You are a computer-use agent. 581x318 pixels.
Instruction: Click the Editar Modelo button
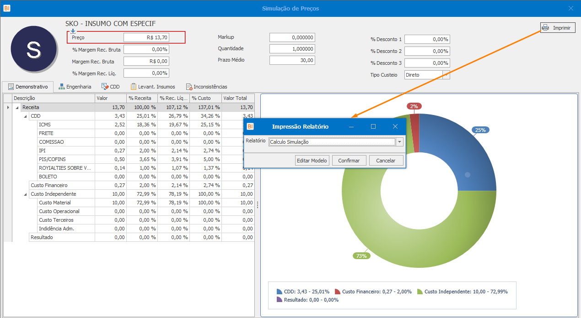coord(312,161)
